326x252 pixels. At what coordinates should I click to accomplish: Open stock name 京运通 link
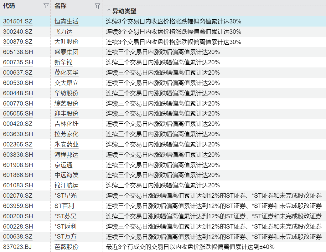point(63,165)
